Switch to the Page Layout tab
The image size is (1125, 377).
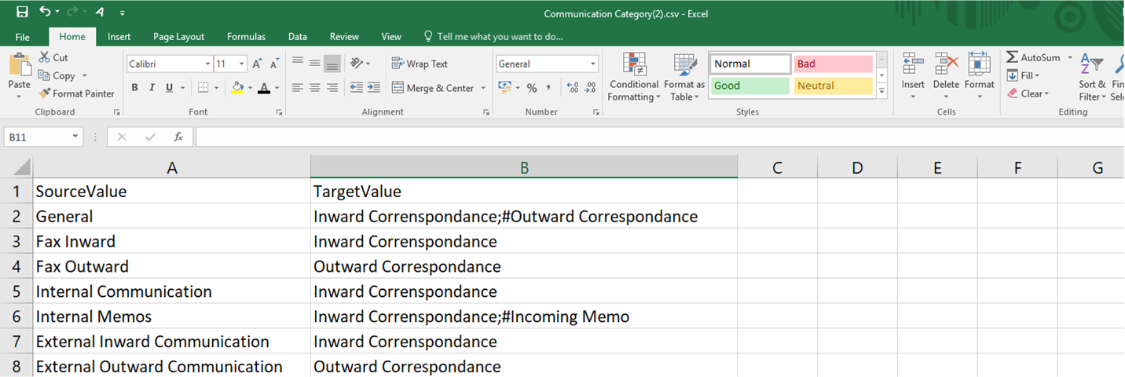pos(178,37)
